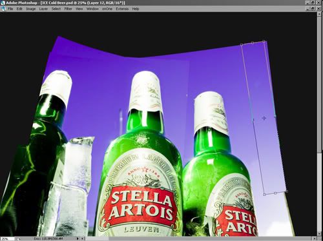This screenshot has height=241, width=323.
Task: Click the Photoshop icon in title bar
Action: point(3,3)
